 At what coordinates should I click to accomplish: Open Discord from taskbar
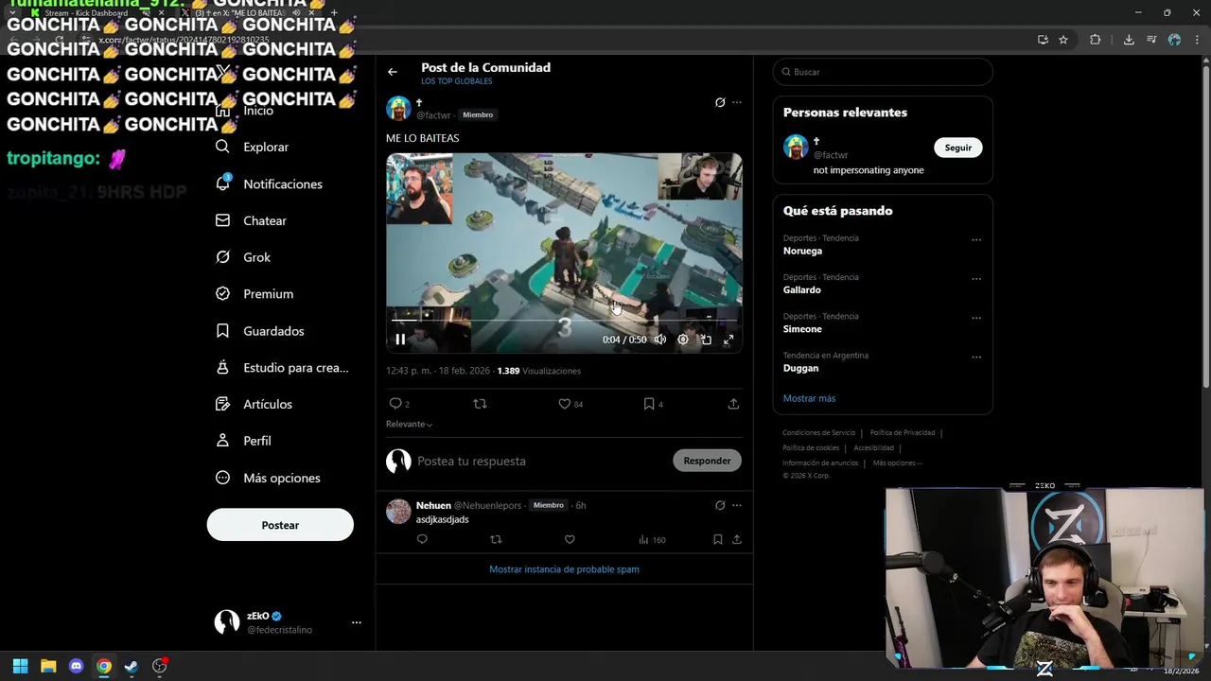point(77,666)
